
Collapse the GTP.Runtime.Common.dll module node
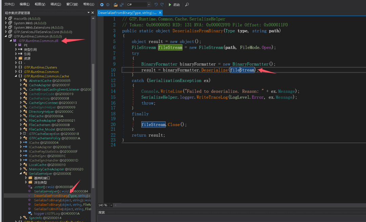(x=11, y=41)
